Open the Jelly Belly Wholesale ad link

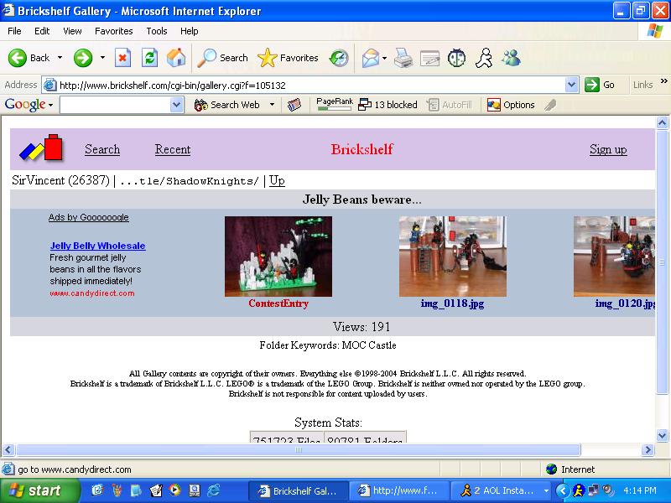pyautogui.click(x=97, y=246)
